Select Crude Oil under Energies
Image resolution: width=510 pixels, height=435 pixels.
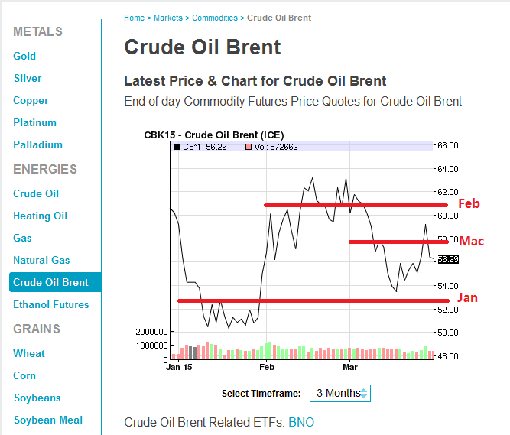(36, 193)
